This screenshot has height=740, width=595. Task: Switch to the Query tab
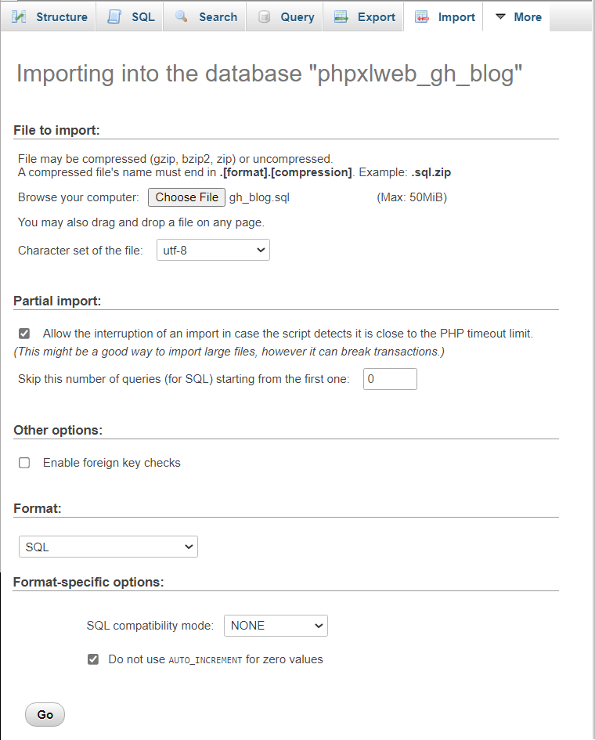coord(297,16)
